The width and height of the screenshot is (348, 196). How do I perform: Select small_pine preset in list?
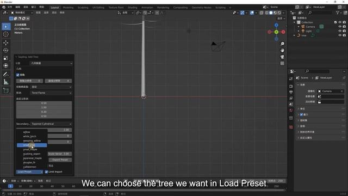32,145
